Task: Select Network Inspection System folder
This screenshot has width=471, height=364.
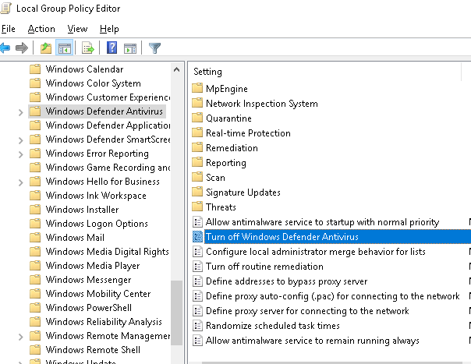Action: 262,104
